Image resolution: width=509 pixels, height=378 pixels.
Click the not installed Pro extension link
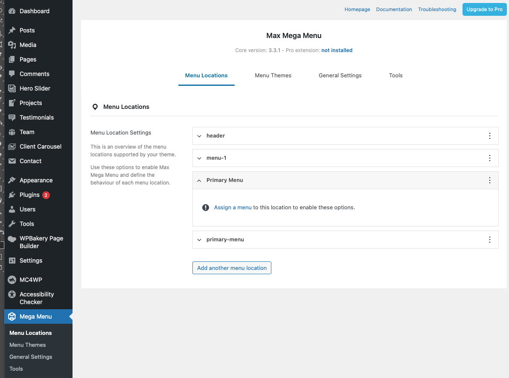pyautogui.click(x=337, y=50)
